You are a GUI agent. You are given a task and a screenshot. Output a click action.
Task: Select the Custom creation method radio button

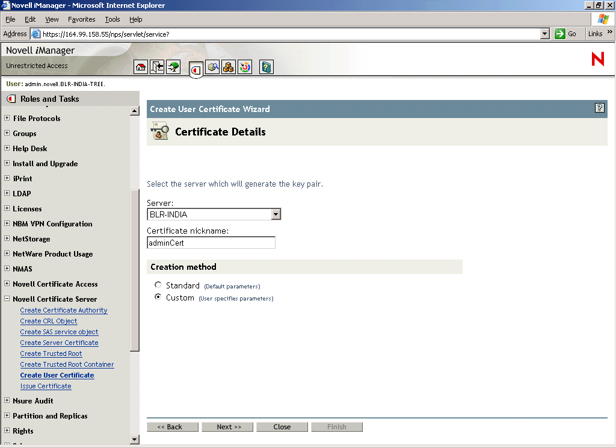pos(158,297)
